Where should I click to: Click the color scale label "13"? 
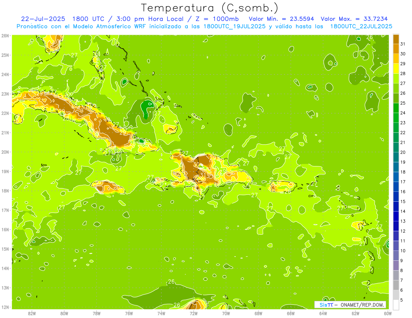pos(403,221)
